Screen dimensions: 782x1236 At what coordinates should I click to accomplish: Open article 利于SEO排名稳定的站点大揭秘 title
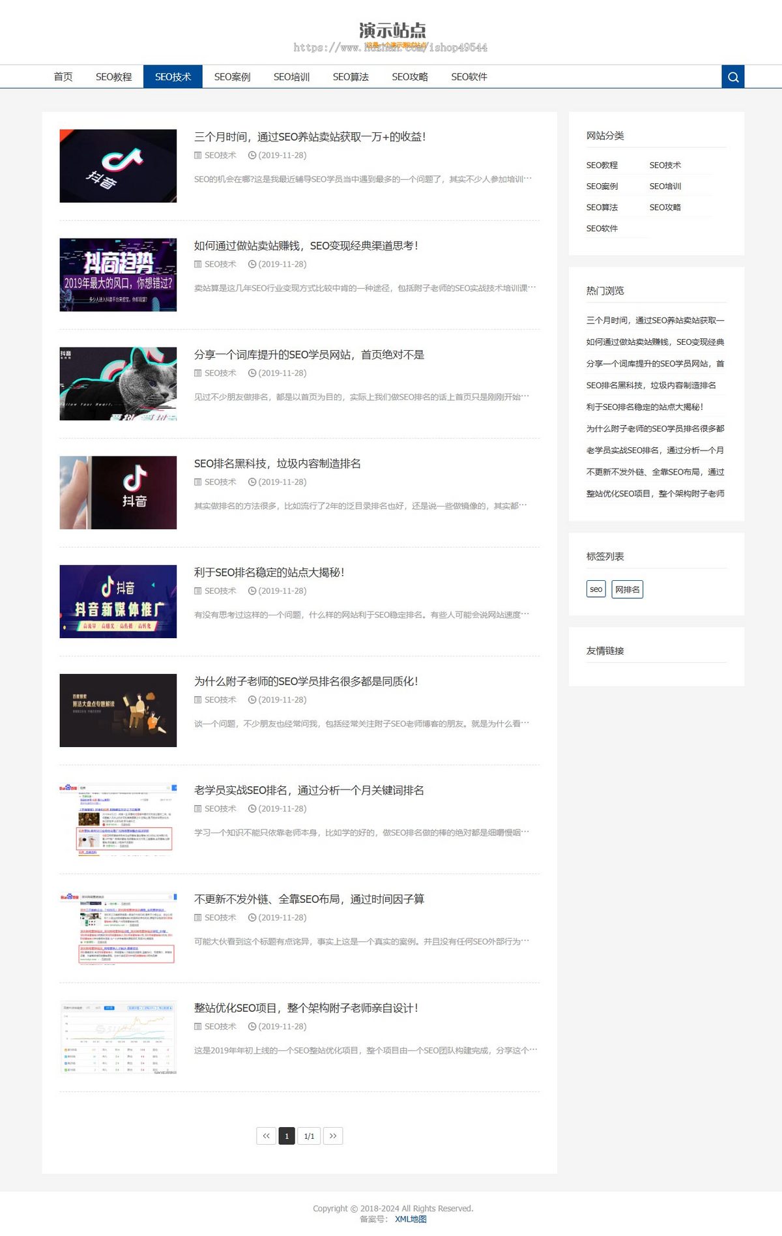pos(269,572)
